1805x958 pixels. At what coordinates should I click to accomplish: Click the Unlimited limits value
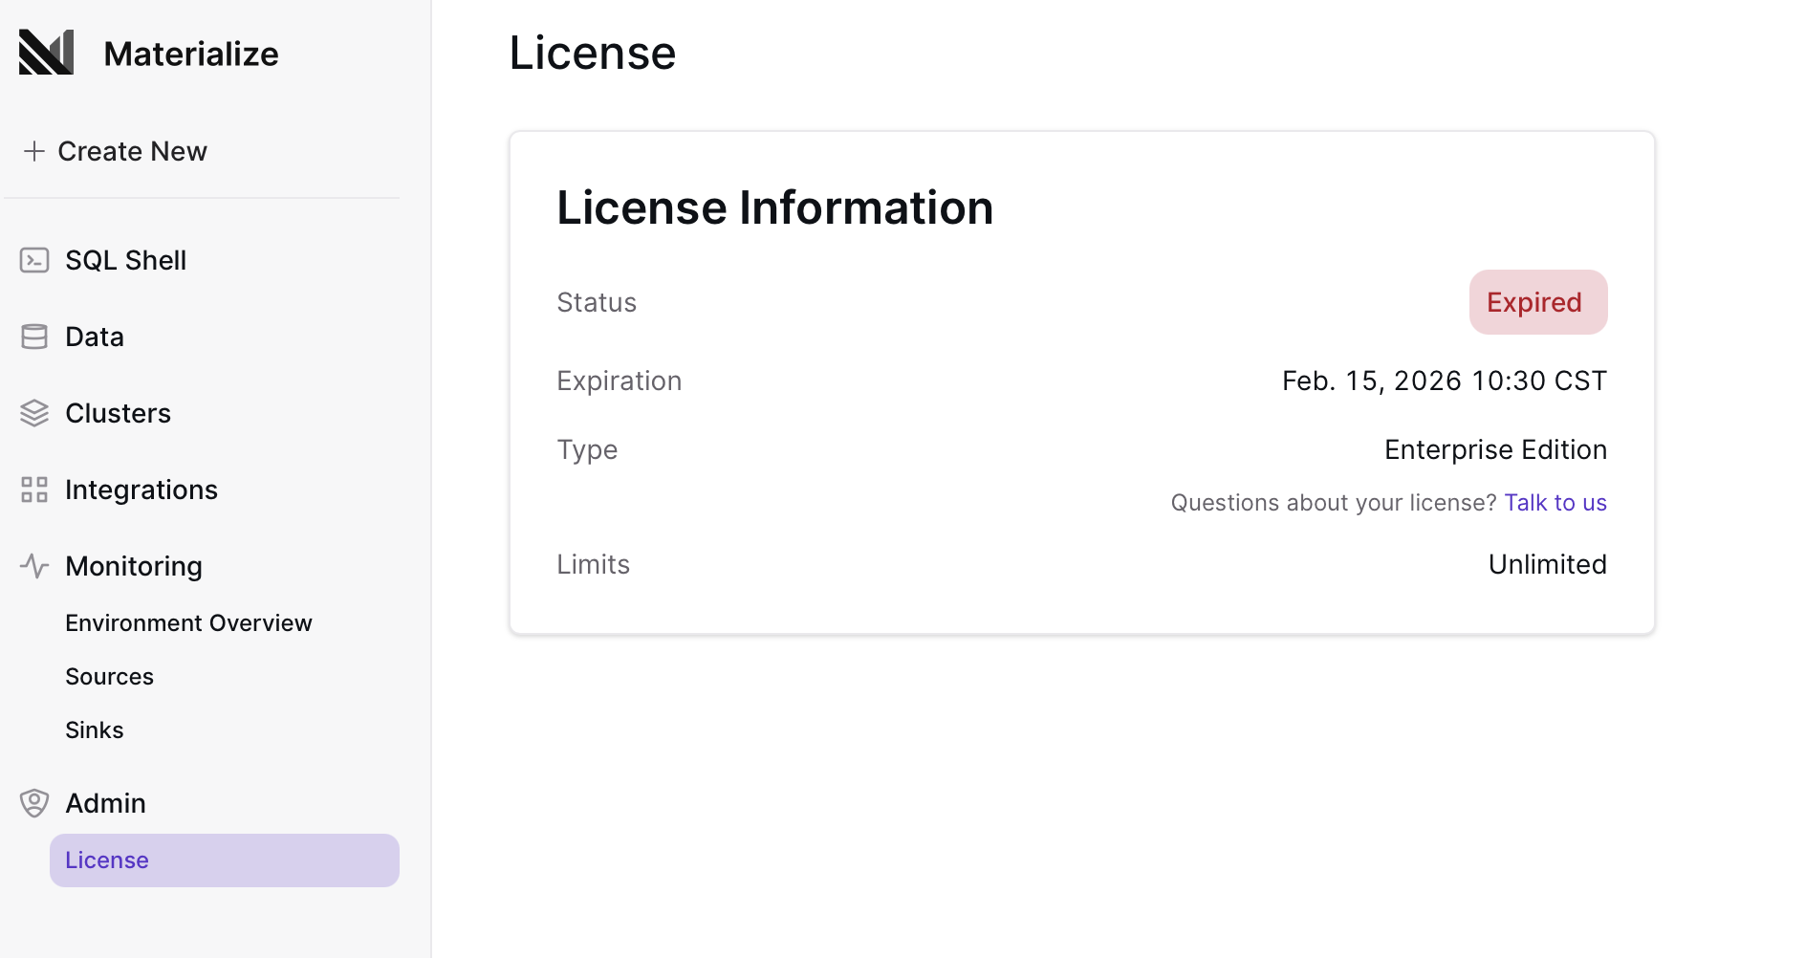click(x=1548, y=564)
